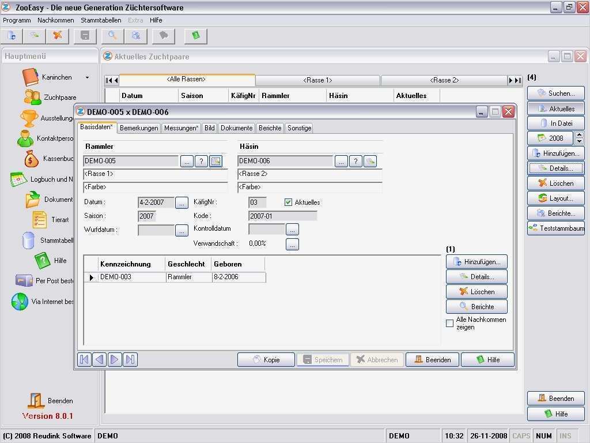
Task: Decrease the year 2008 spinner
Action: click(580, 141)
